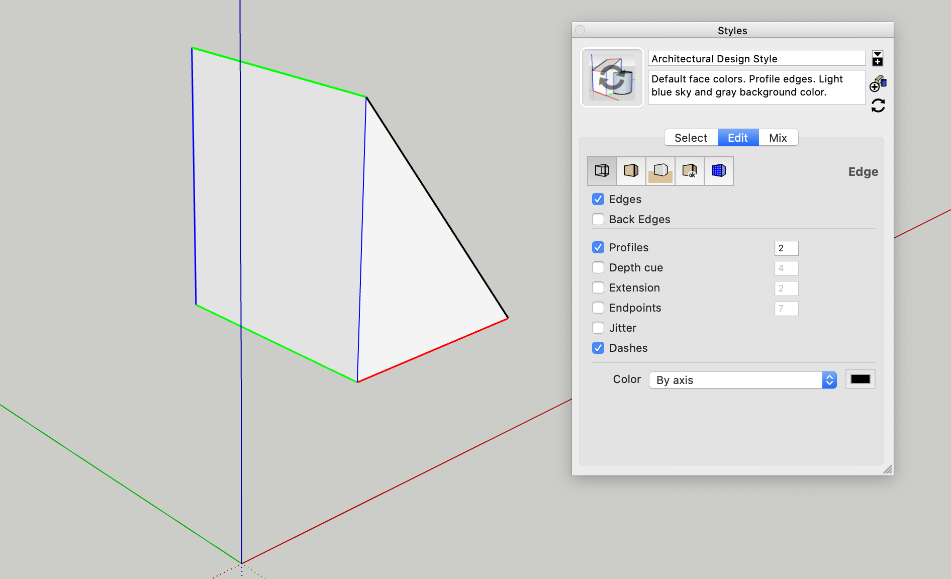The image size is (951, 579).
Task: Click the Create new style icon
Action: pyautogui.click(x=878, y=83)
